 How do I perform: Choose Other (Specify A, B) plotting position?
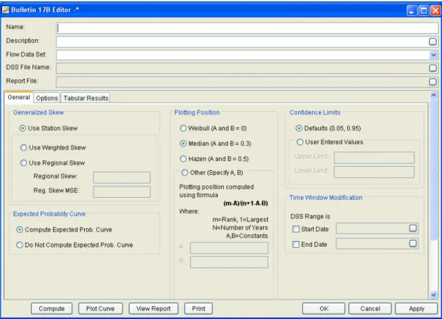click(x=212, y=173)
